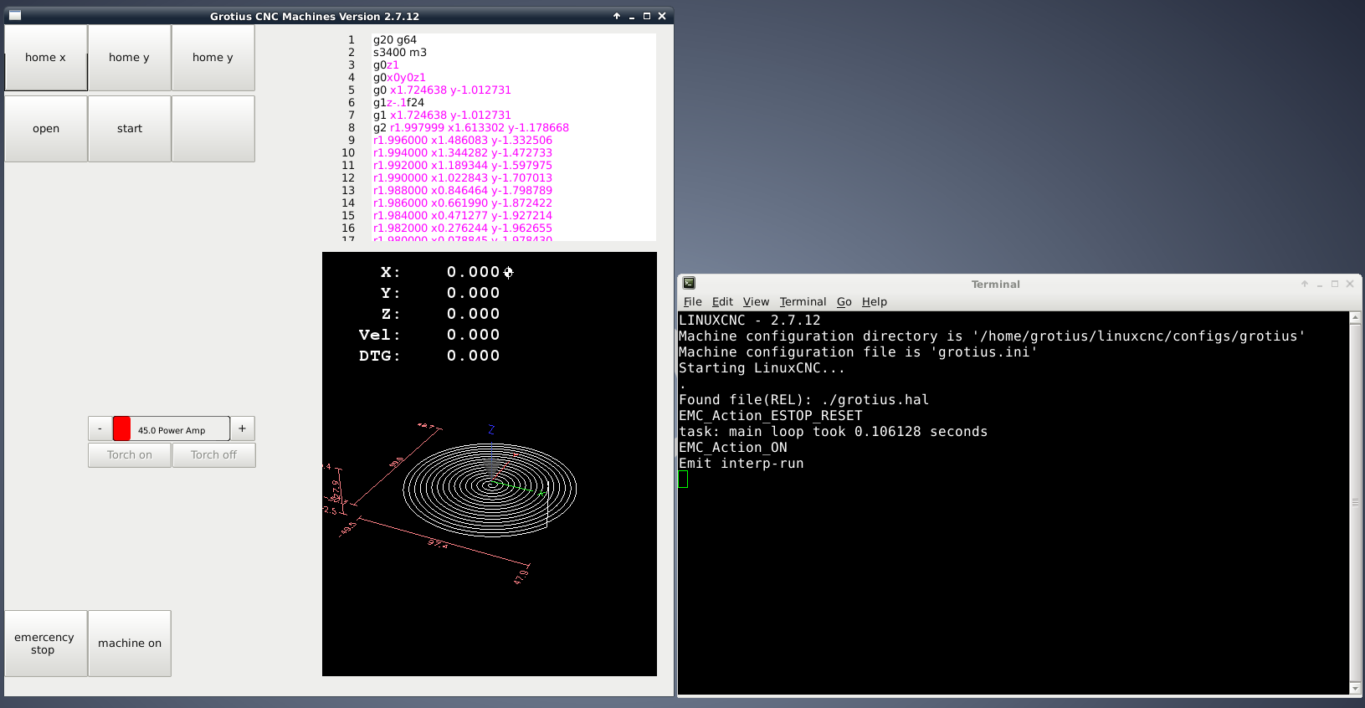This screenshot has width=1365, height=708.
Task: Select line 'r1.996000 x1.486083 y-1.332506'
Action: click(x=463, y=141)
